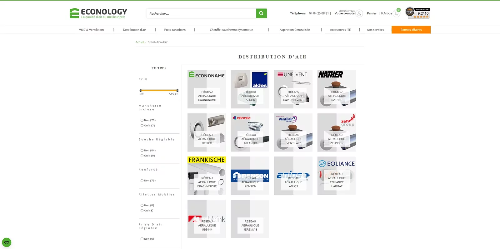
Task: Click the verified reviews 9.2/10 badge
Action: (417, 13)
